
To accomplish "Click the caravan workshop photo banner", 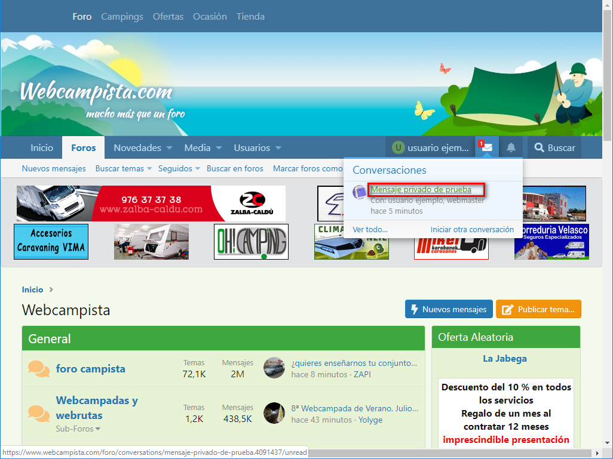I will pos(151,242).
